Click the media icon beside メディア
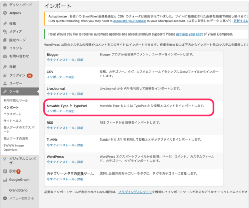The height and width of the screenshot is (208, 249). point(5,32)
